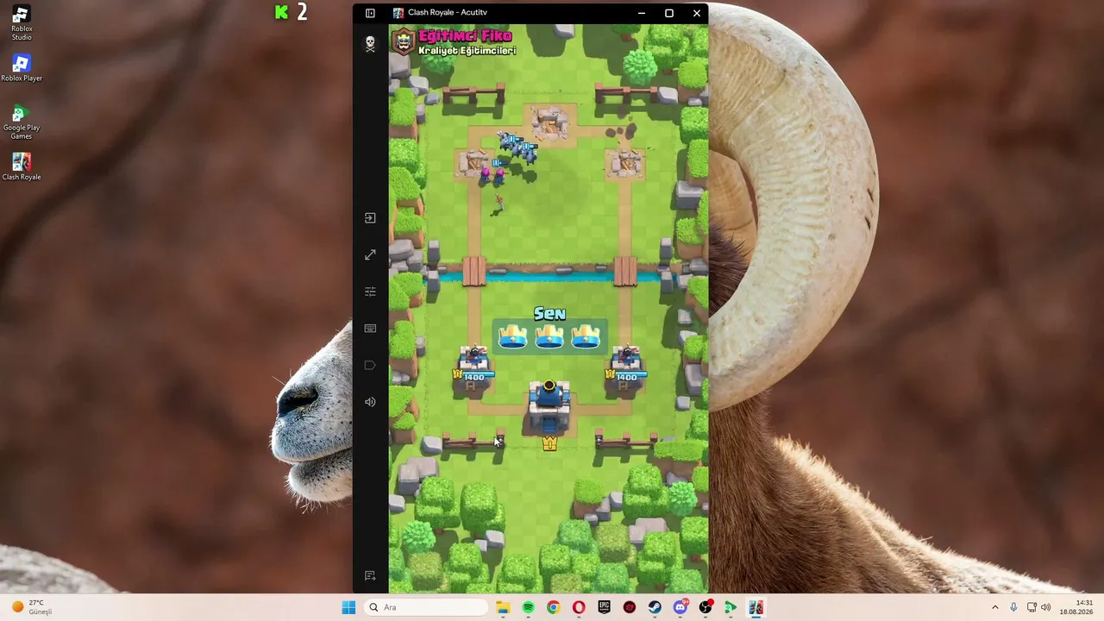Click the king badge next to Eğitimci Fiko
The width and height of the screenshot is (1104, 621).
(404, 41)
